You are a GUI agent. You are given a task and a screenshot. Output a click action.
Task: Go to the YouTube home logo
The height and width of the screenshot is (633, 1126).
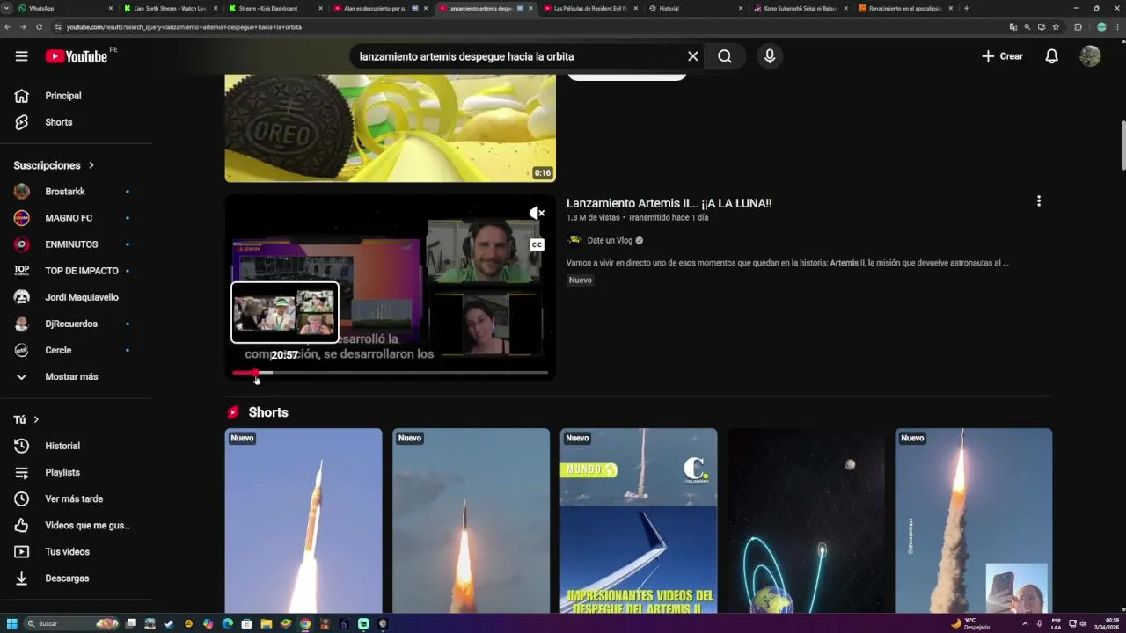(76, 56)
